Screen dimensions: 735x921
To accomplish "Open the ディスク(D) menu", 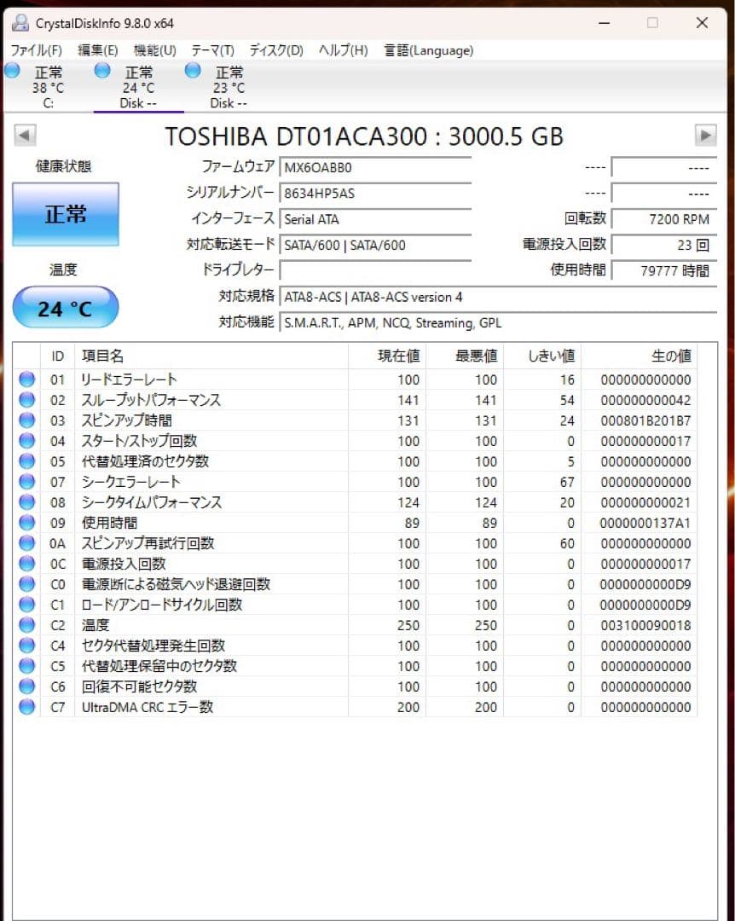I will point(276,50).
